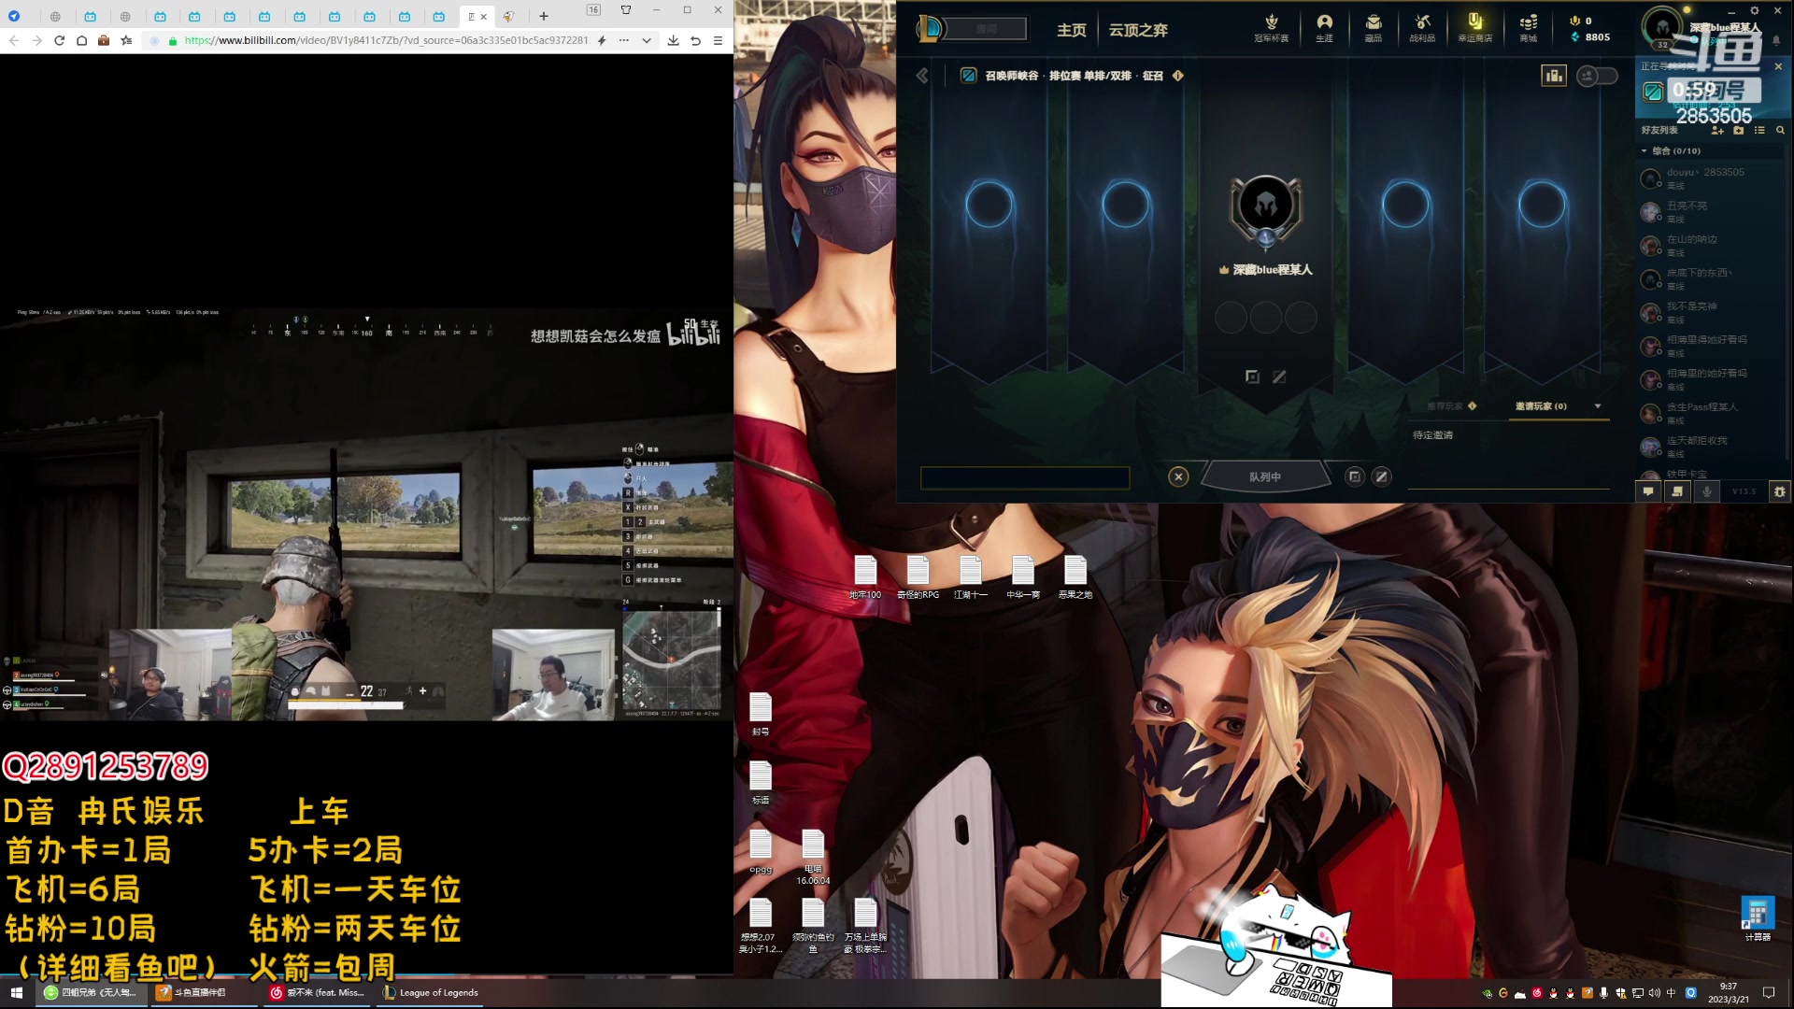Image resolution: width=1794 pixels, height=1009 pixels.
Task: Open lobby ranked stats podium icon
Action: click(1554, 76)
